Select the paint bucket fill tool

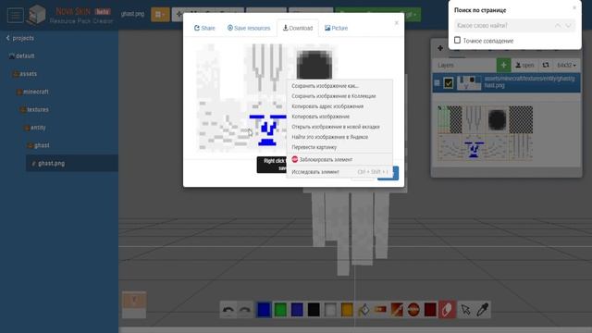coord(364,310)
